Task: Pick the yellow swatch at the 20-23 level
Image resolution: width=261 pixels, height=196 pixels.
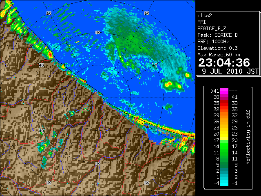Action: (224, 134)
